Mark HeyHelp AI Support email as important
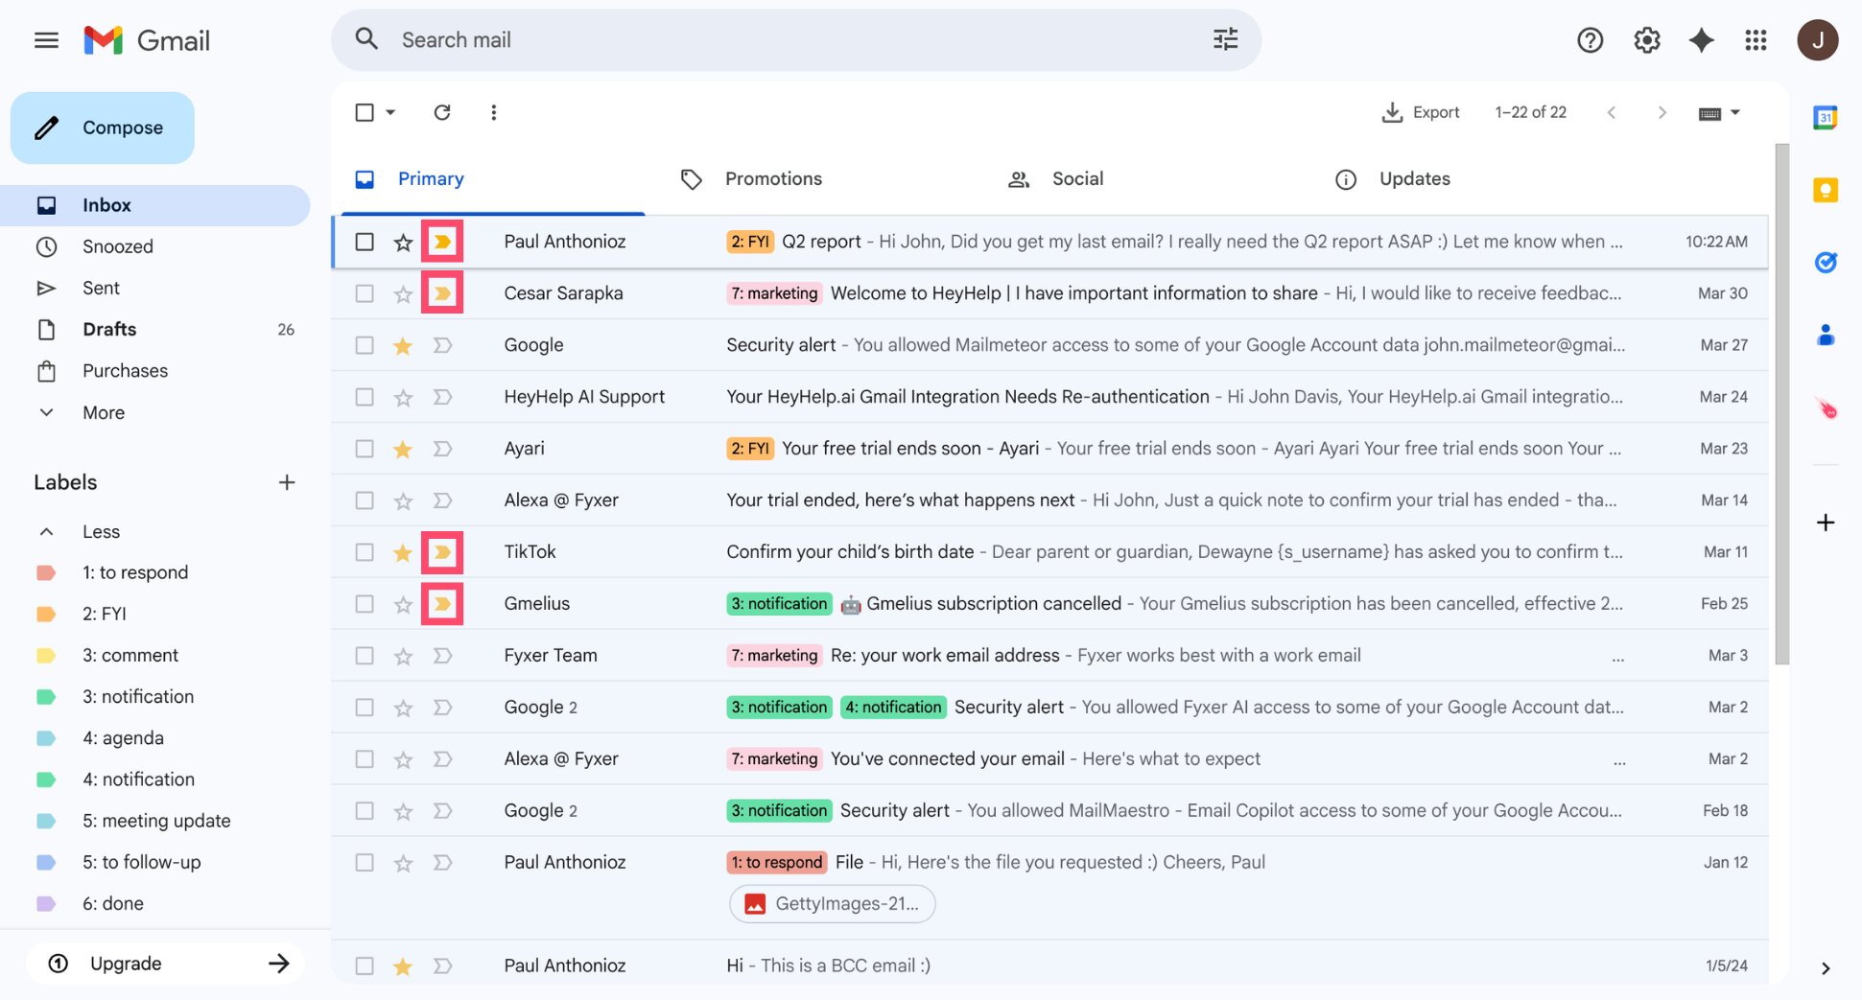The height and width of the screenshot is (1000, 1862). point(442,397)
